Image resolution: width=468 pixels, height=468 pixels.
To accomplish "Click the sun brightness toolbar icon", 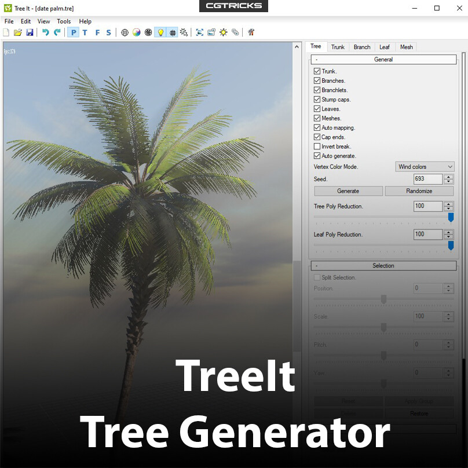I will [222, 32].
